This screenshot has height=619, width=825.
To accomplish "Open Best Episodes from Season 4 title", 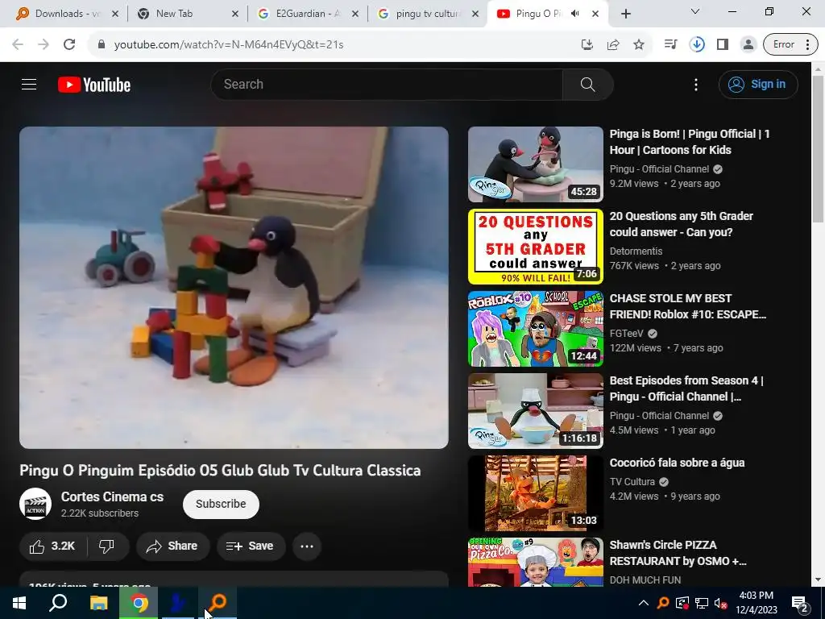I will pyautogui.click(x=686, y=388).
